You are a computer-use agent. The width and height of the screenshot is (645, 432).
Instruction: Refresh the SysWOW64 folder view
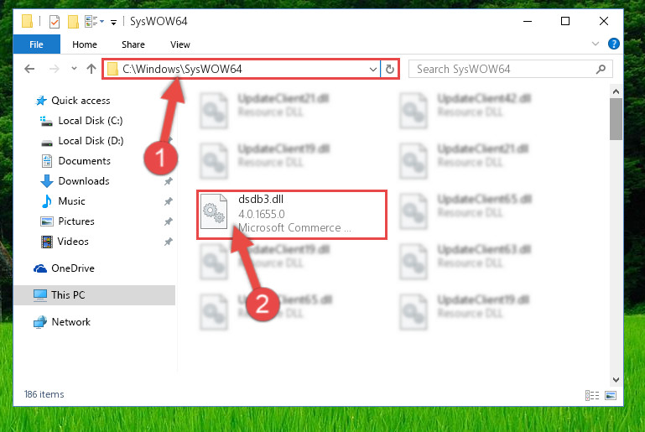click(x=389, y=69)
